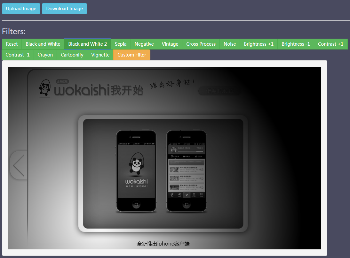Viewport: 350px width, 258px height.
Task: Apply the Black and White filter
Action: point(43,44)
